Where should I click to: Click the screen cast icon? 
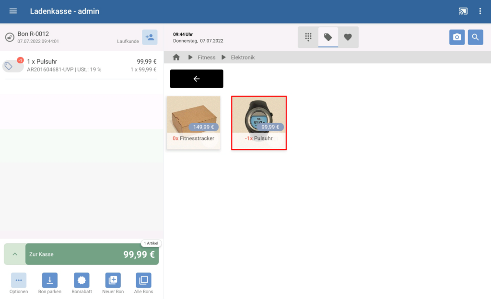463,11
